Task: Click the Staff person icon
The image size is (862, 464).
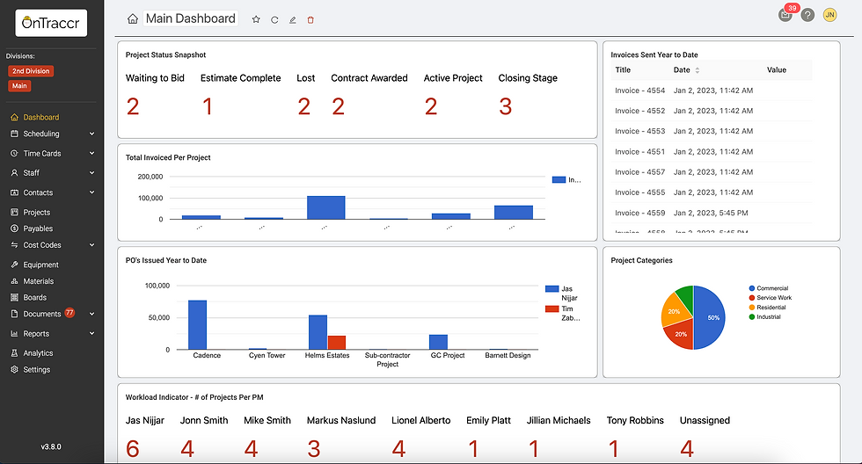Action: (14, 173)
